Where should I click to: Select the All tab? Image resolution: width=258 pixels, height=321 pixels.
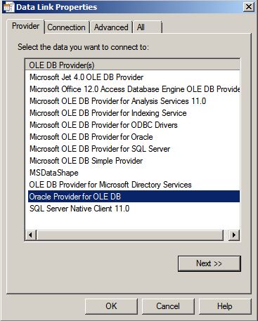(x=148, y=27)
